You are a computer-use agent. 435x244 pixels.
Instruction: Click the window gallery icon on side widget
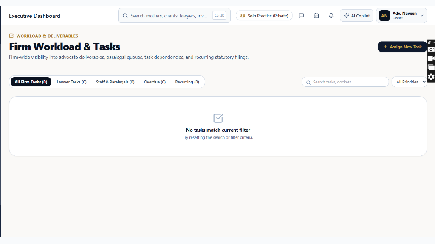431,67
